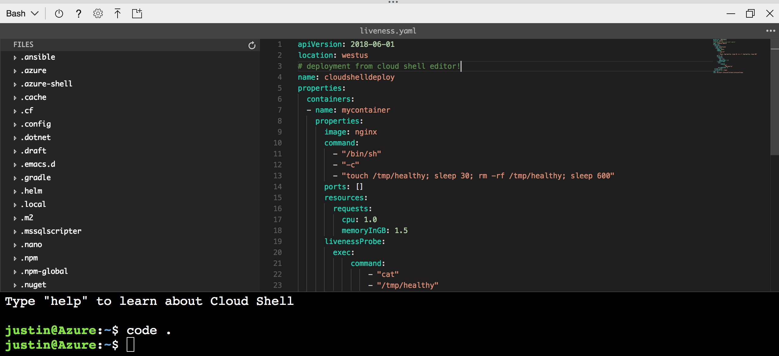This screenshot has height=356, width=779.
Task: Expand the .helm folder in FILES panel
Action: (x=15, y=191)
